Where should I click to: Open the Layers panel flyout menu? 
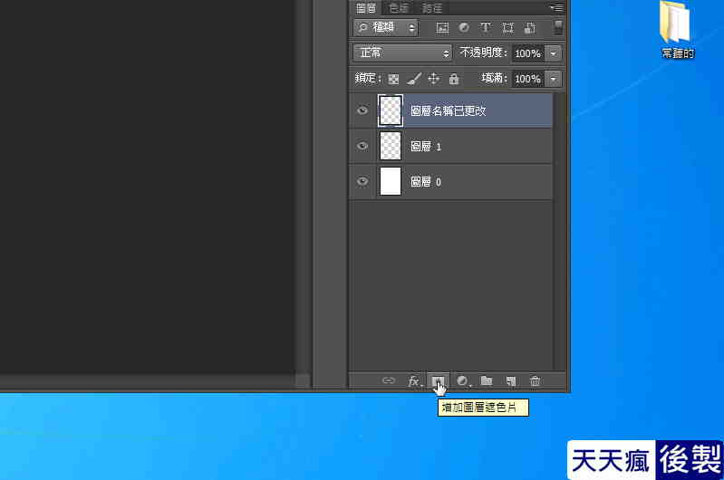[556, 7]
